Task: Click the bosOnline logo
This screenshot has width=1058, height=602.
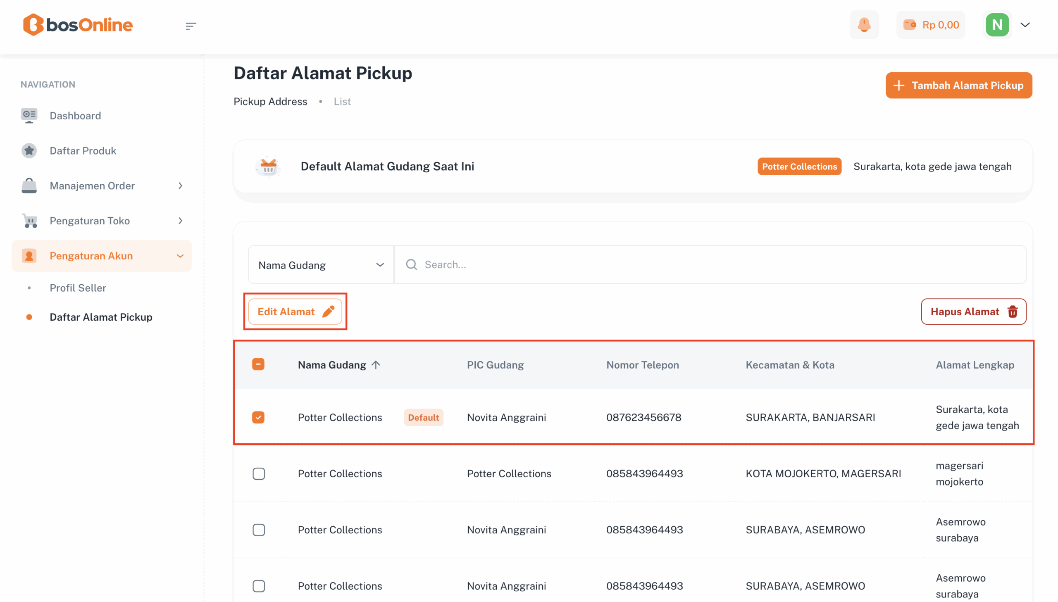Action: (78, 25)
